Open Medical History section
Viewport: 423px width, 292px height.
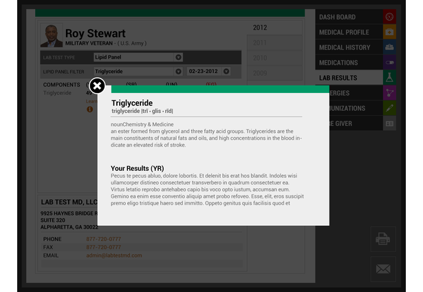(349, 48)
